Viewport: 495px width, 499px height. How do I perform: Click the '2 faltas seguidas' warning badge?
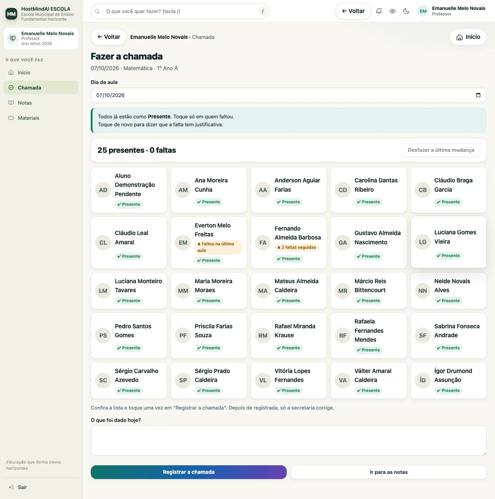297,247
